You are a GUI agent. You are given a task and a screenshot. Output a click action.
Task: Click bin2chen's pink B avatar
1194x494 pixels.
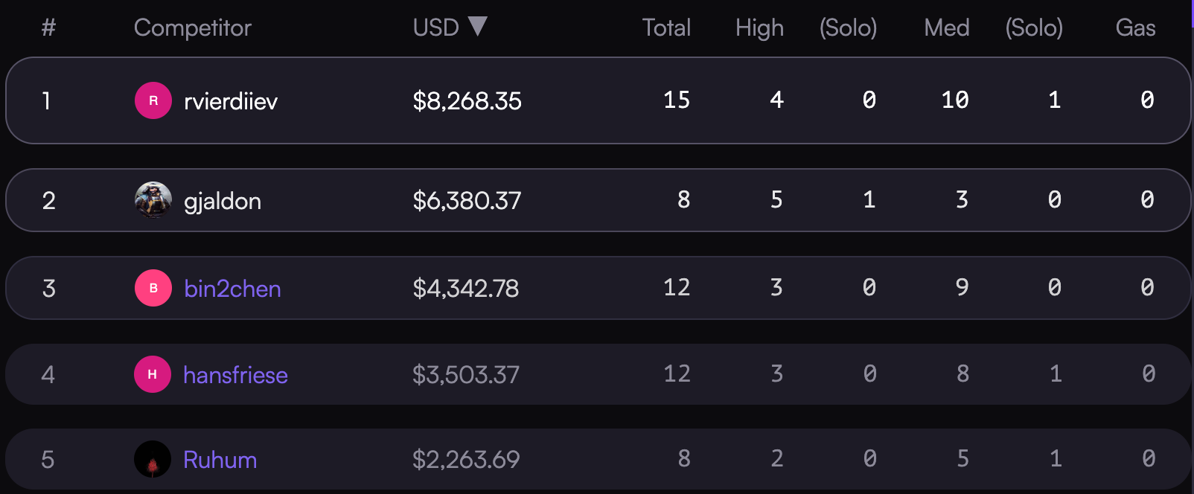[x=153, y=288]
